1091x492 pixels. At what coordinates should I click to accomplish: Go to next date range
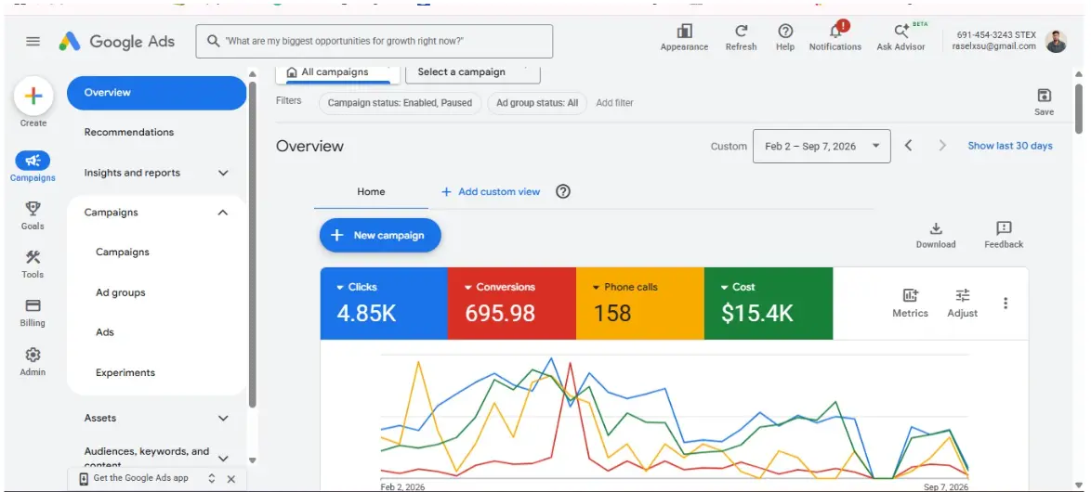click(x=942, y=146)
